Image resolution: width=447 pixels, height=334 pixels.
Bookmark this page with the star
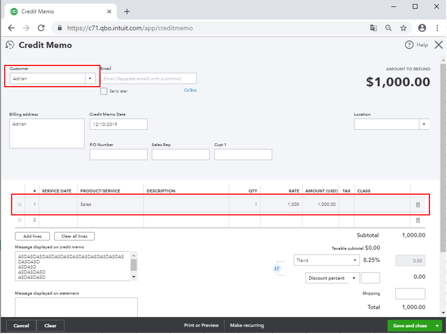pos(403,28)
